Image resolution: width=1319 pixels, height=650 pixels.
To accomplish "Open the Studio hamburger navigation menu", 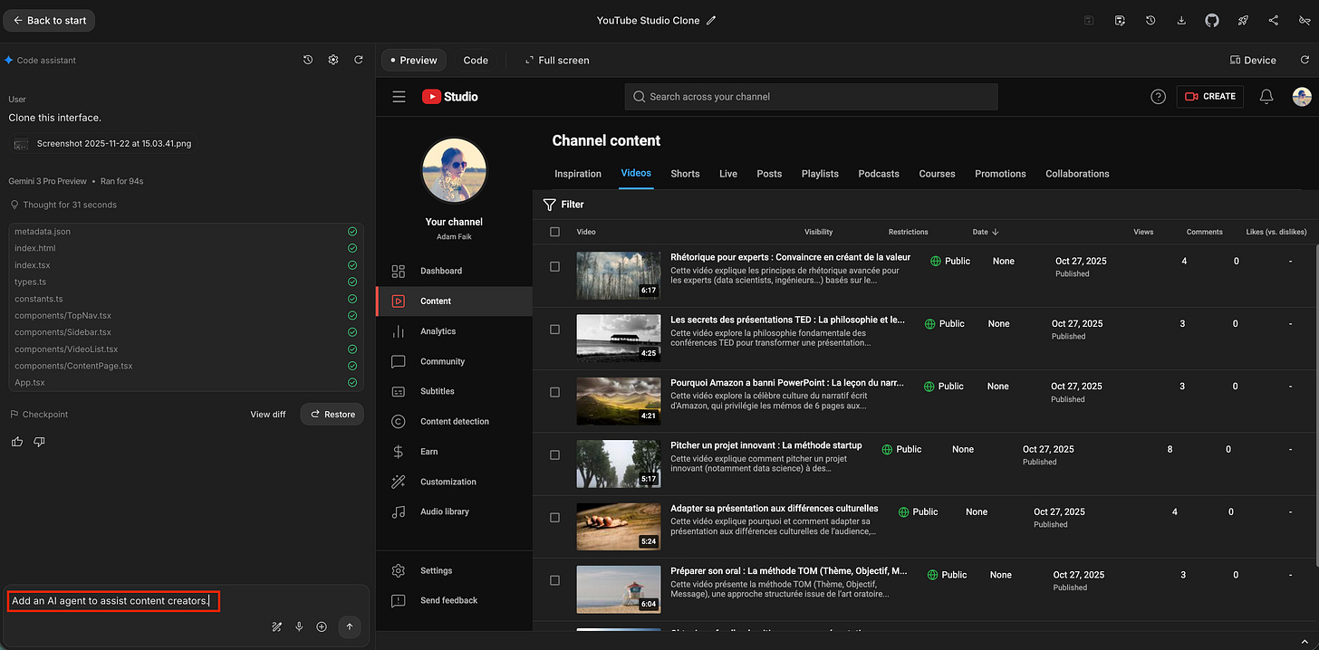I will click(x=399, y=97).
